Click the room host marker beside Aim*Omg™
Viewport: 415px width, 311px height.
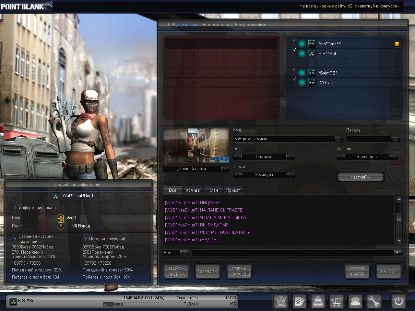(x=397, y=44)
